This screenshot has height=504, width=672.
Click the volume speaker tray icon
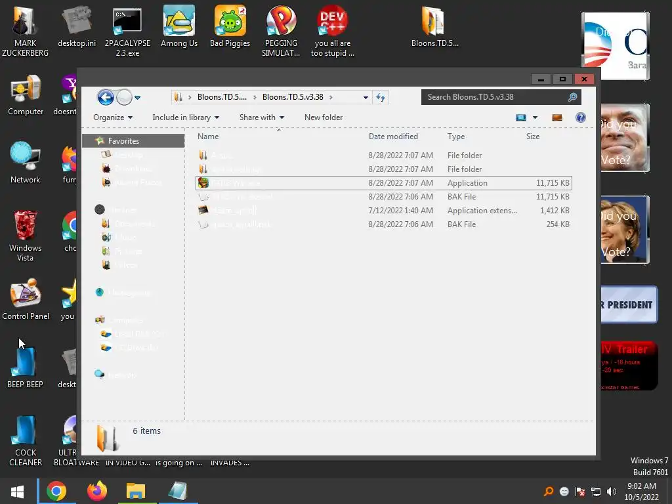click(x=611, y=492)
